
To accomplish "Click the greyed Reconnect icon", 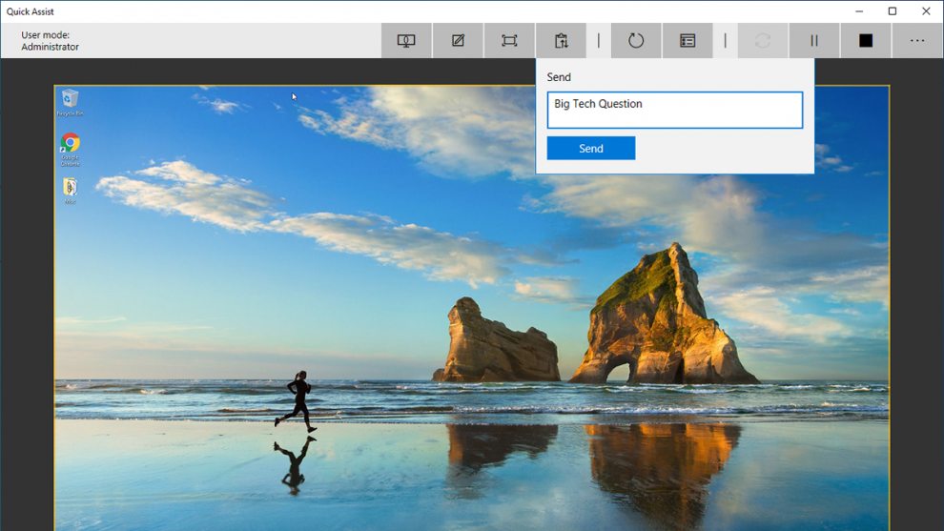I will click(x=763, y=40).
